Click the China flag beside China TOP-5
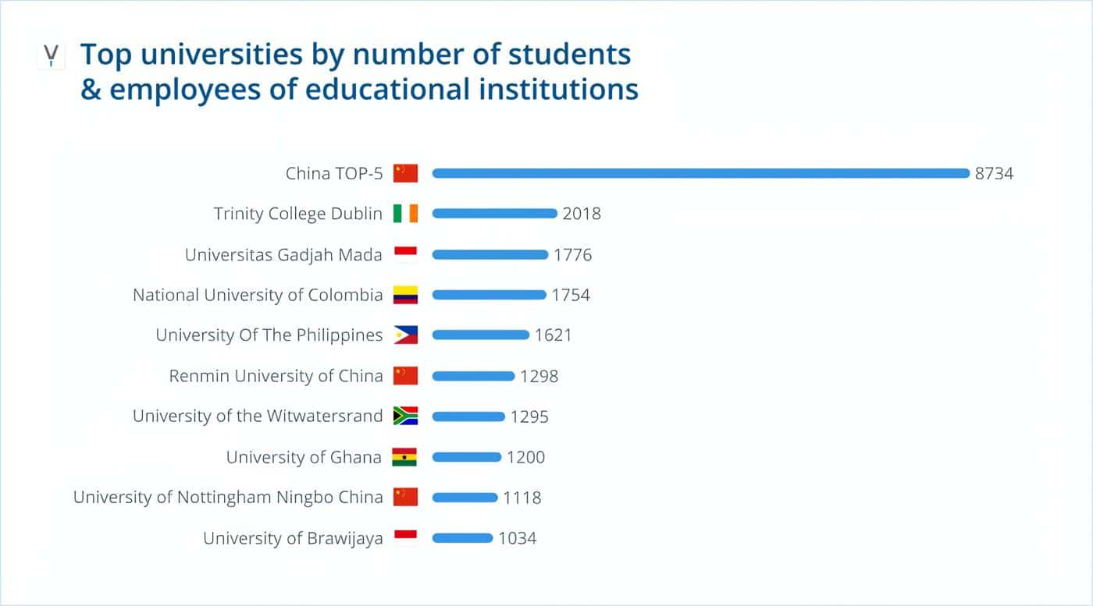The height and width of the screenshot is (606, 1093). [405, 173]
